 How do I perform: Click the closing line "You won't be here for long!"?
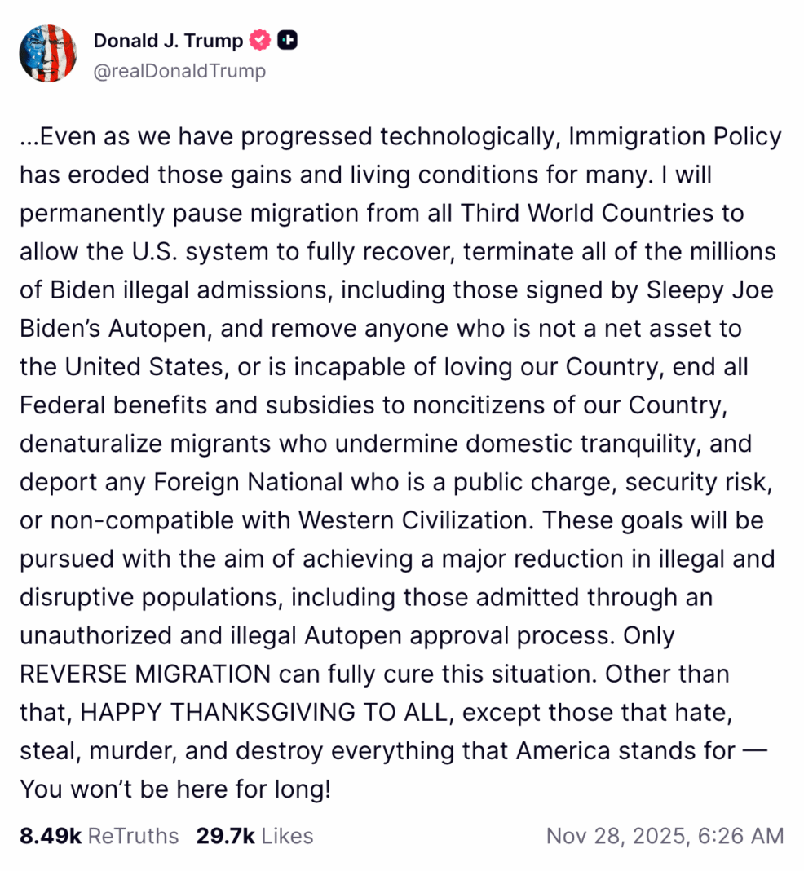pyautogui.click(x=175, y=789)
